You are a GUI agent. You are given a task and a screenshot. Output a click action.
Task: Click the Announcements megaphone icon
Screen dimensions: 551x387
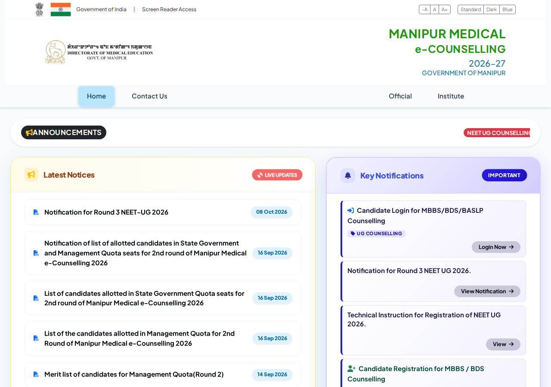(x=29, y=132)
